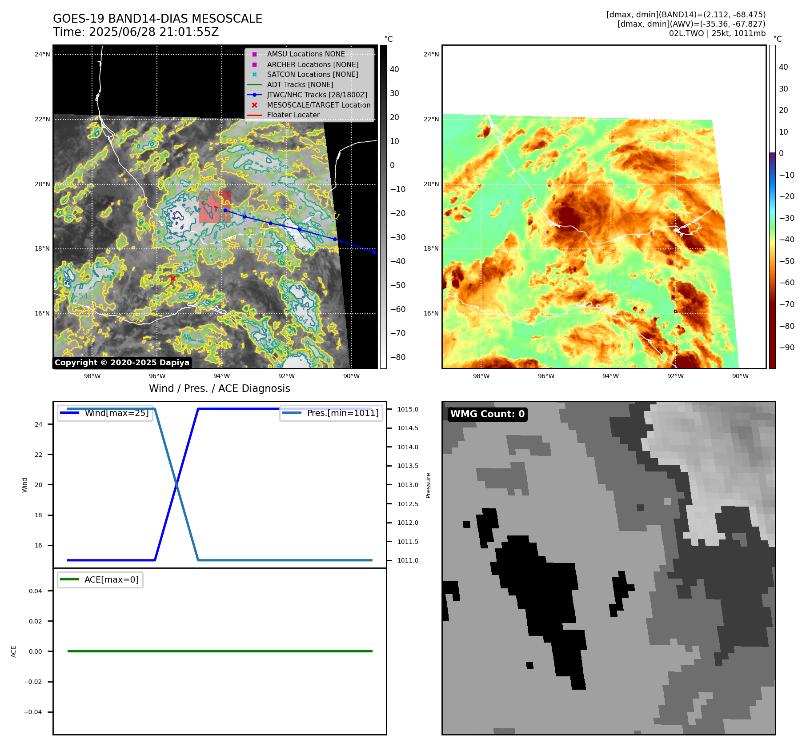Click the WMG Count: 0 label
806x751 pixels.
click(x=488, y=414)
